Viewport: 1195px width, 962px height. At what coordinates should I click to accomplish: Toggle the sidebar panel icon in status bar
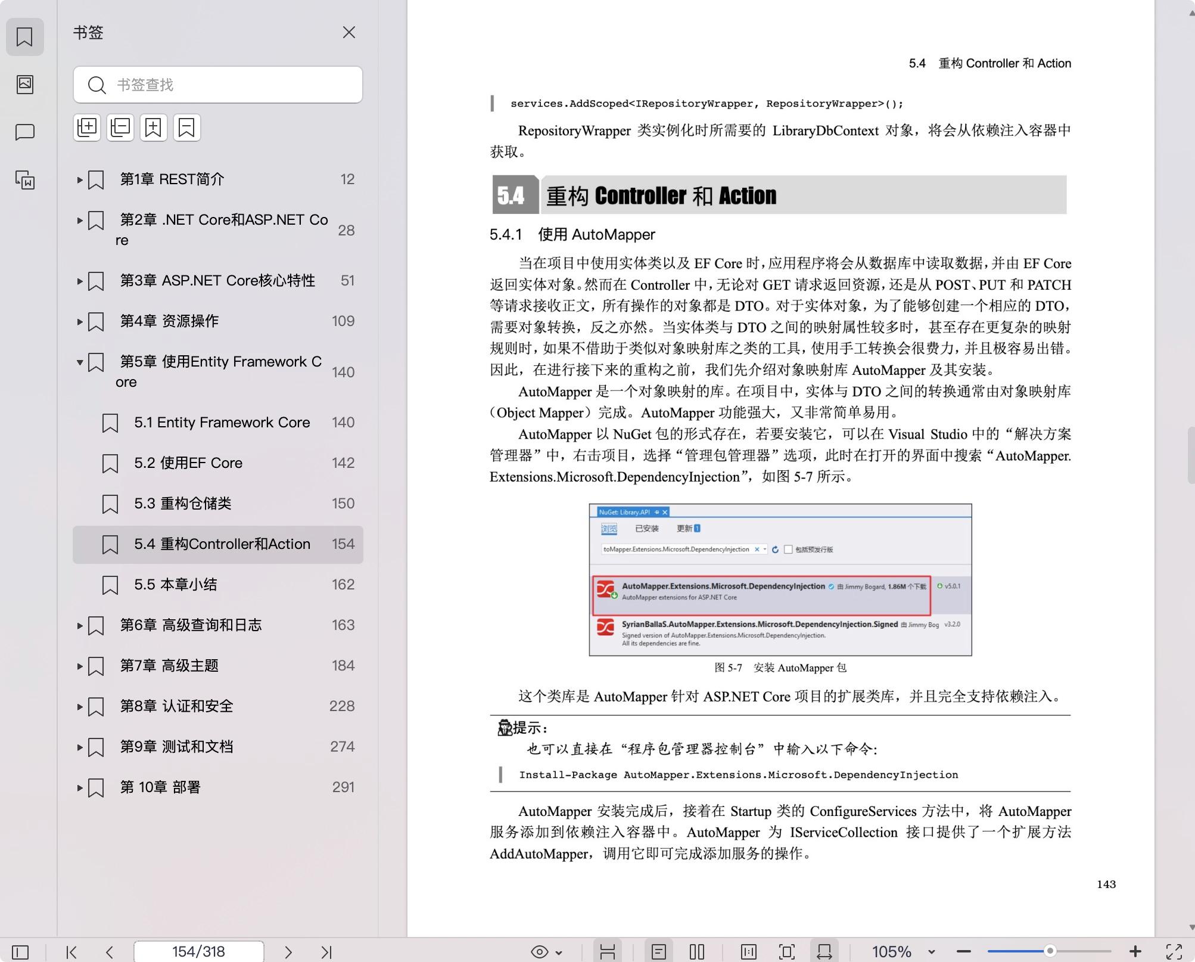pyautogui.click(x=20, y=952)
